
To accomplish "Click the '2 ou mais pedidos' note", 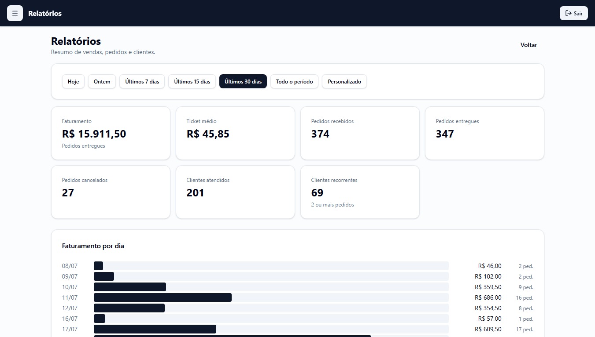I will (x=333, y=205).
